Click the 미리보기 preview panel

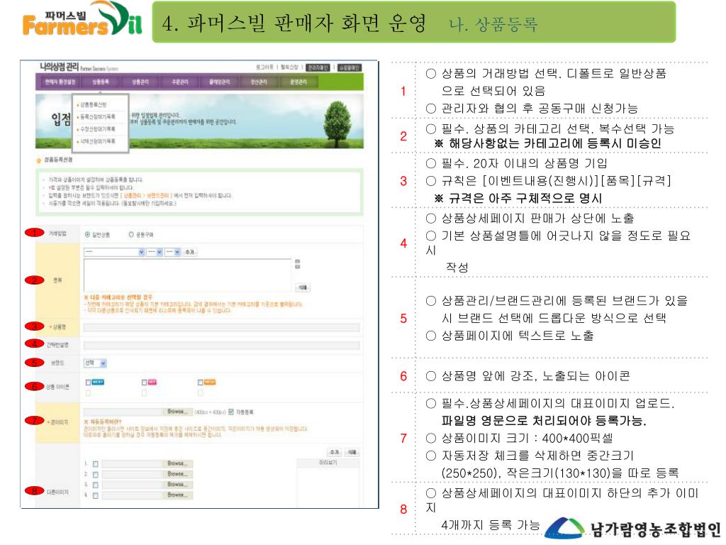point(328,481)
